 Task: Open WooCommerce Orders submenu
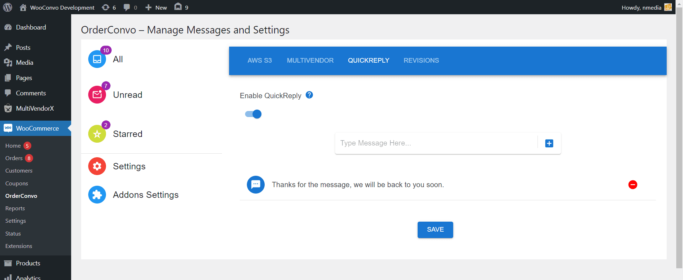click(x=14, y=158)
